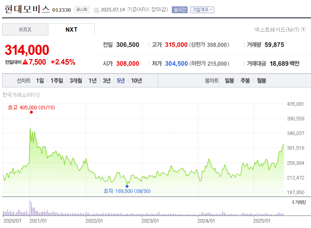The width and height of the screenshot is (311, 228).
Task: Switch to the KRX tab
Action: (25, 30)
